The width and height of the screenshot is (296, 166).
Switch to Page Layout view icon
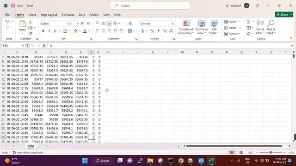pos(241,152)
